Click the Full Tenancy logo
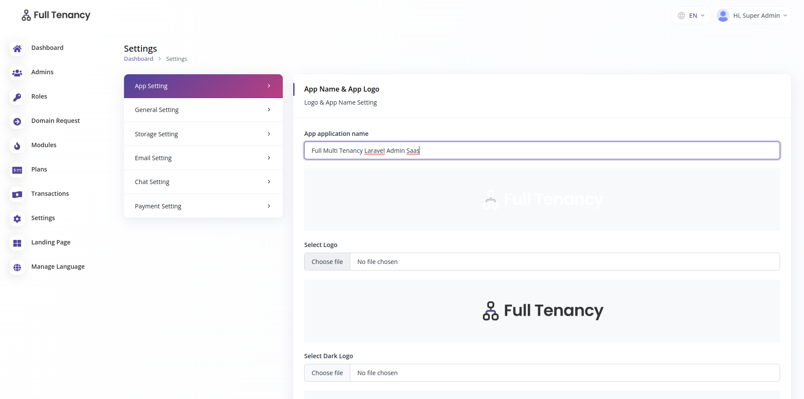This screenshot has width=804, height=399. pos(56,15)
